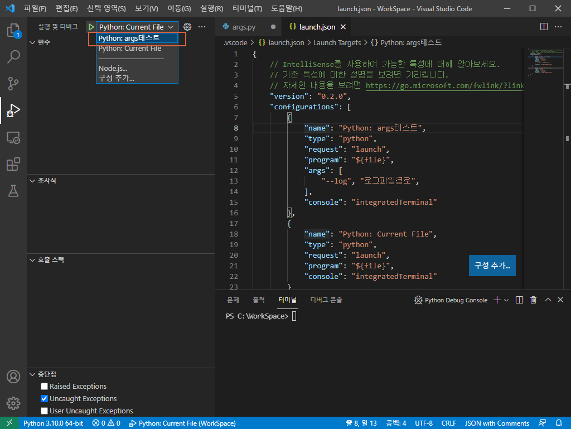Choose 구성 추가... in dropdown list
This screenshot has height=429, width=571.
137,78
